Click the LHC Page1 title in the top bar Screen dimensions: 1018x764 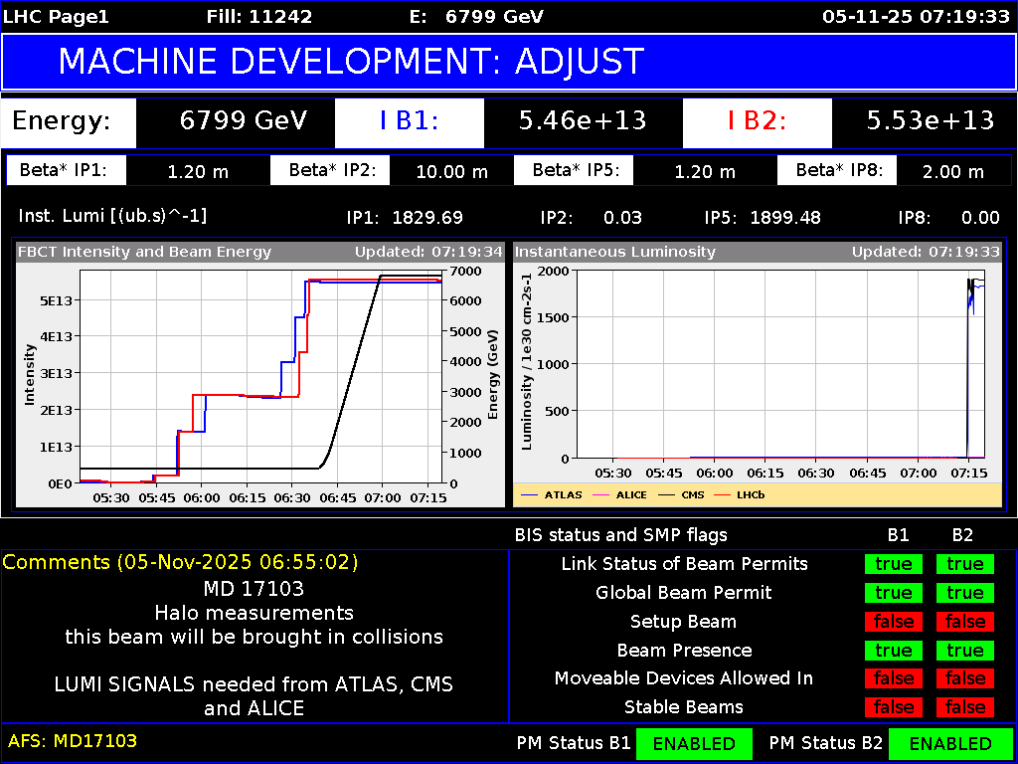coord(55,16)
